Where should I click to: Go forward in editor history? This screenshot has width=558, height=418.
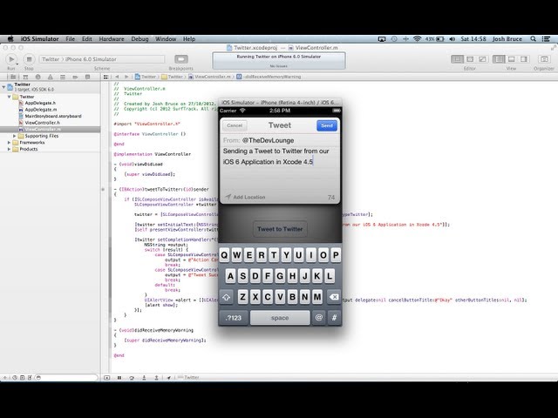pos(126,77)
